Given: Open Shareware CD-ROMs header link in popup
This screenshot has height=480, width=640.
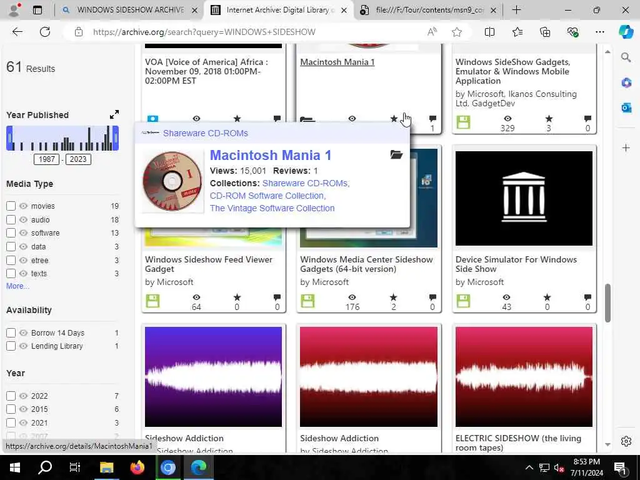Looking at the screenshot, I should (205, 133).
